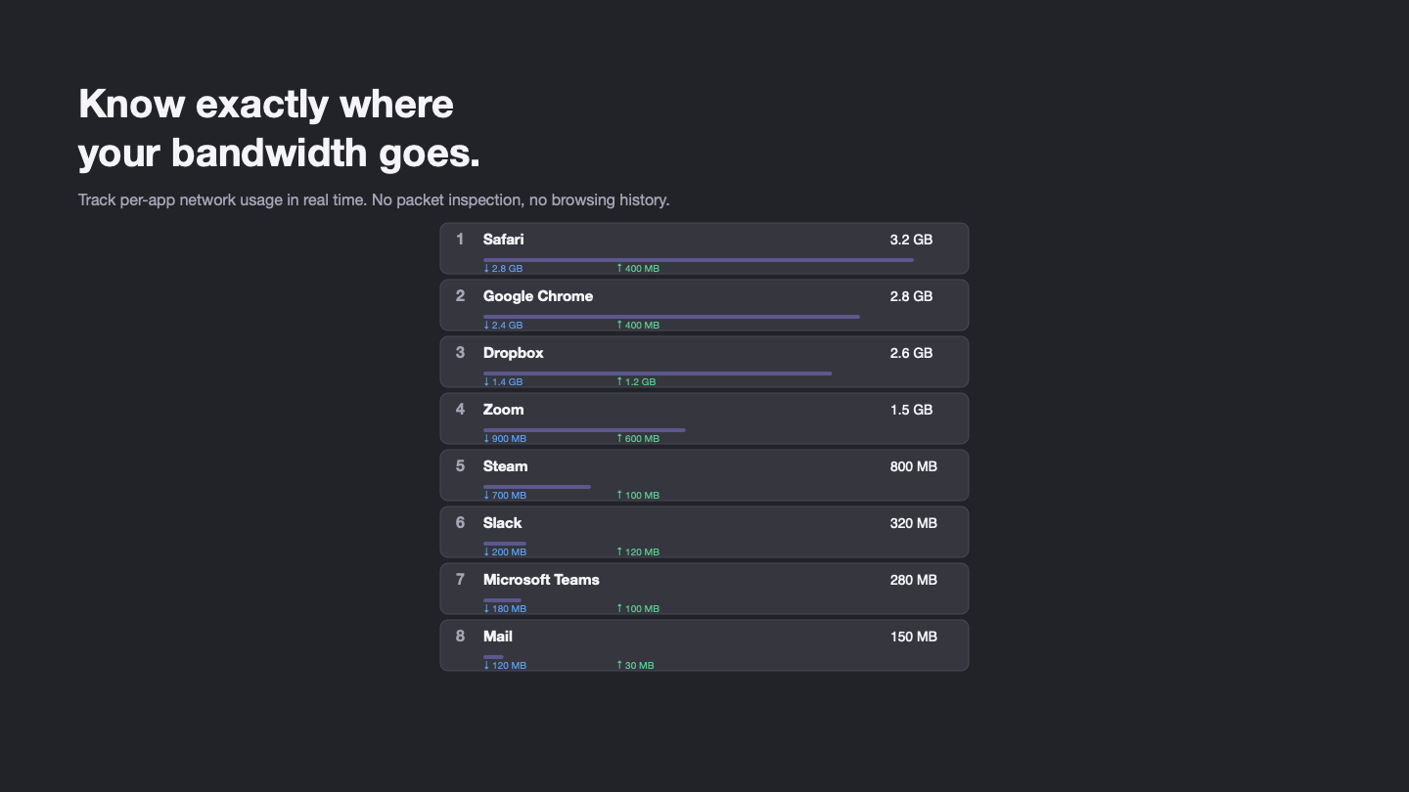Viewport: 1409px width, 792px height.
Task: Click Microsoft Teams' 180 MB download value
Action: tap(505, 609)
